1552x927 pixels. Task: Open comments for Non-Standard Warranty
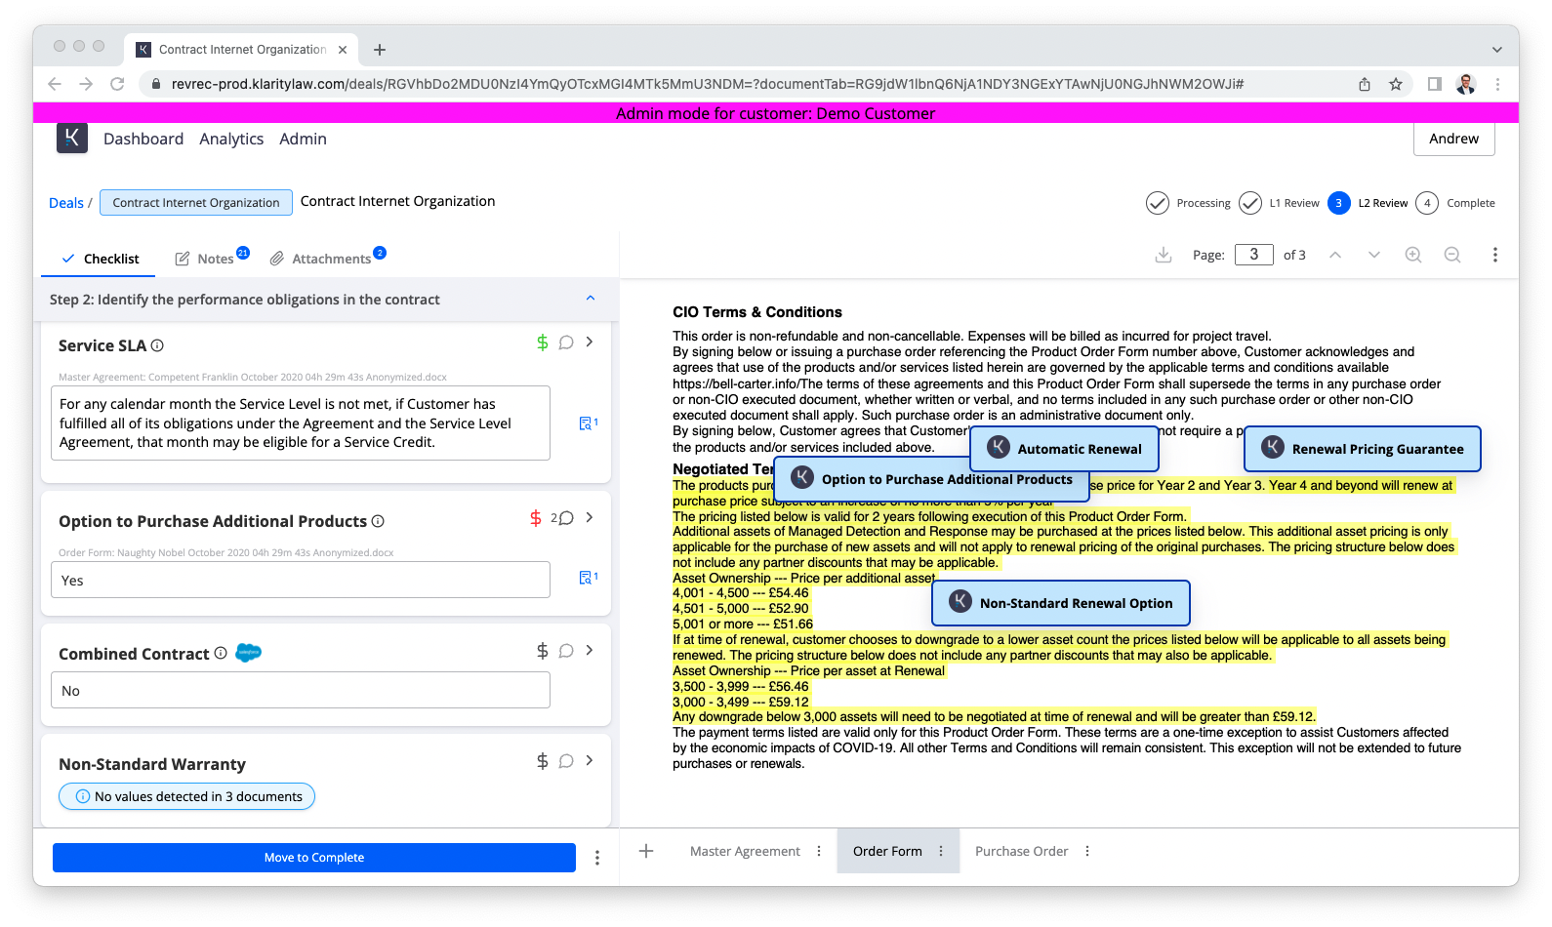click(x=566, y=761)
